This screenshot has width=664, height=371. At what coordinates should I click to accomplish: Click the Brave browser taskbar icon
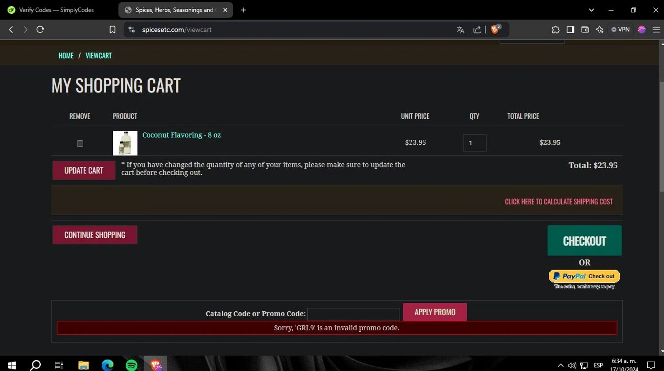pyautogui.click(x=156, y=365)
